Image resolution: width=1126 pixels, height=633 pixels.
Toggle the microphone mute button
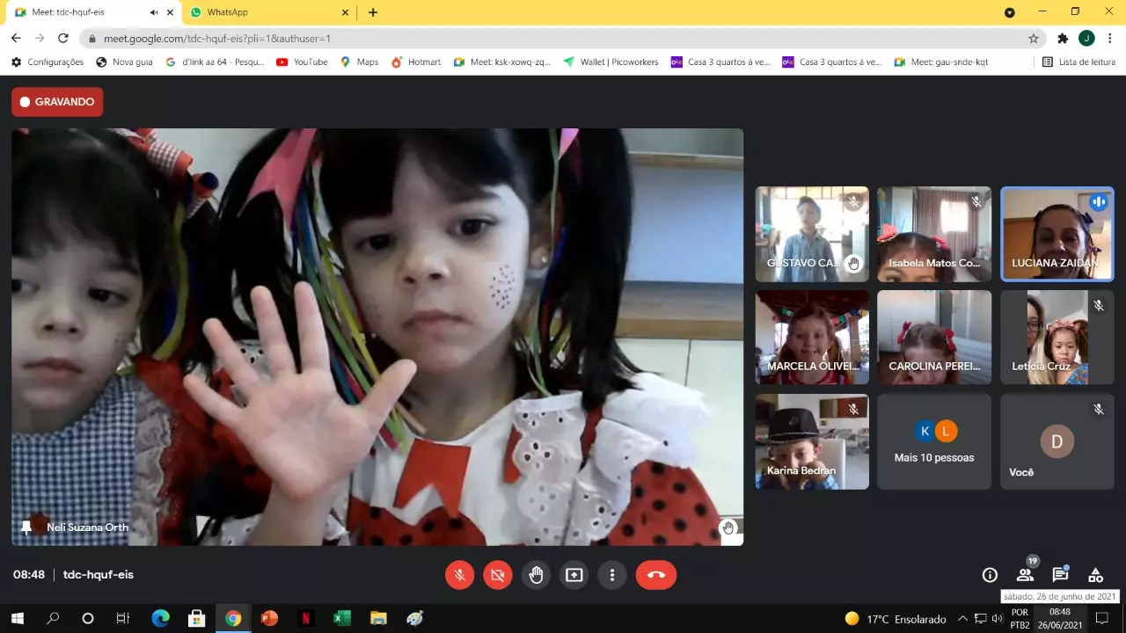tap(459, 575)
